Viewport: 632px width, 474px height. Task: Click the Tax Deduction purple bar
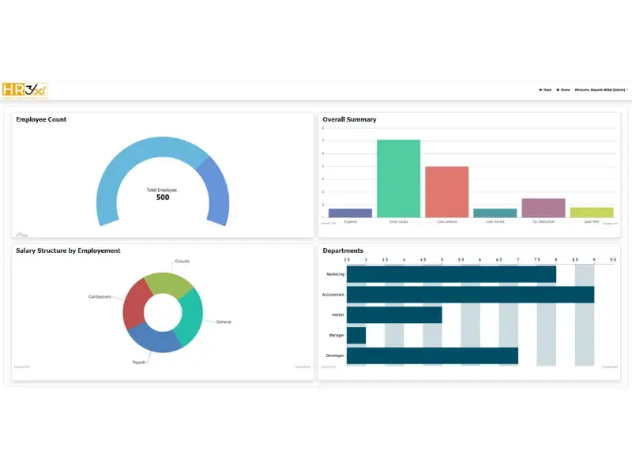(543, 208)
